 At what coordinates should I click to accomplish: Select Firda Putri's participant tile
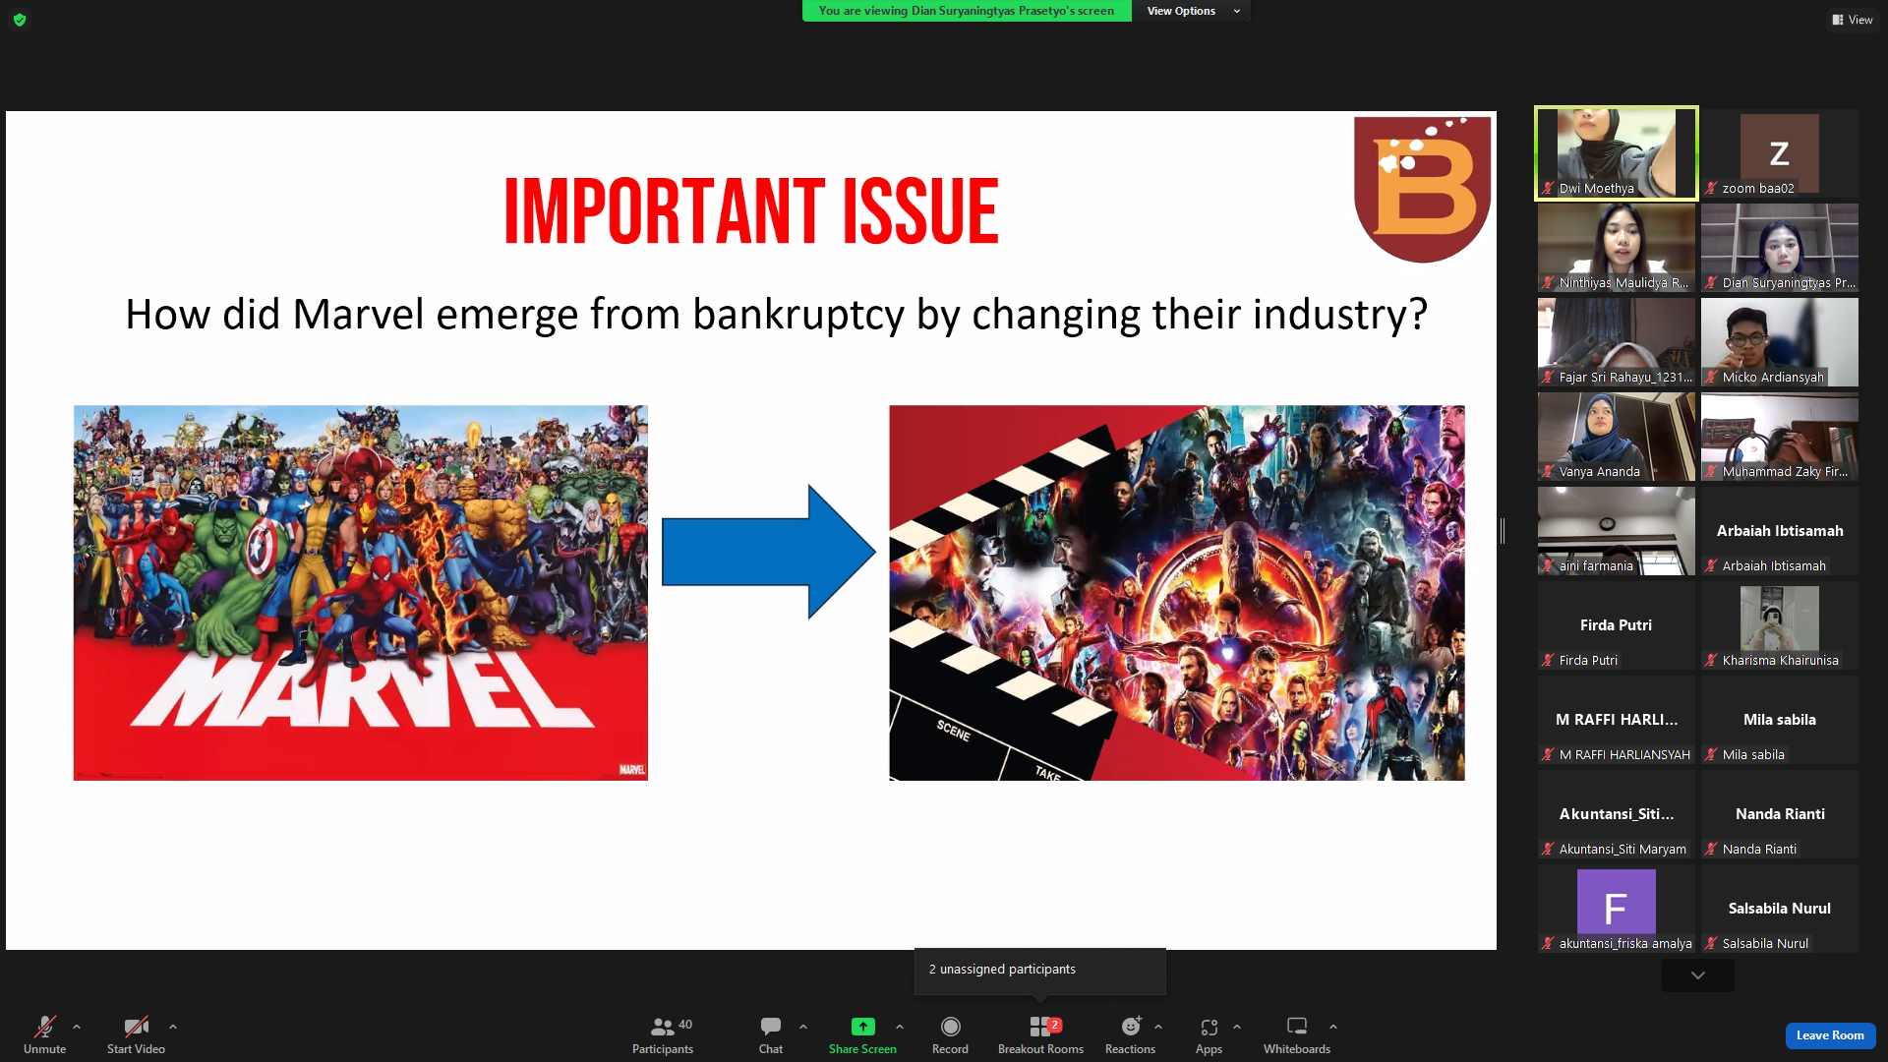pos(1617,625)
